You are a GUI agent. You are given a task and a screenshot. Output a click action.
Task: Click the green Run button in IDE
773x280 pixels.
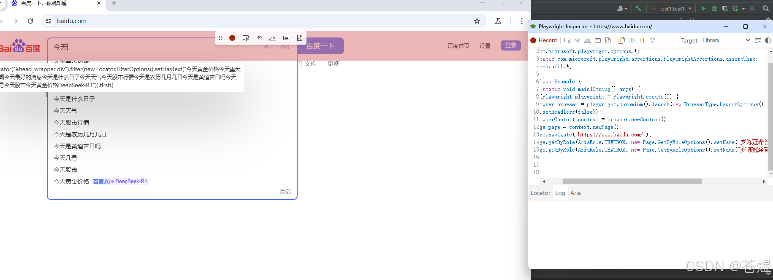[703, 8]
